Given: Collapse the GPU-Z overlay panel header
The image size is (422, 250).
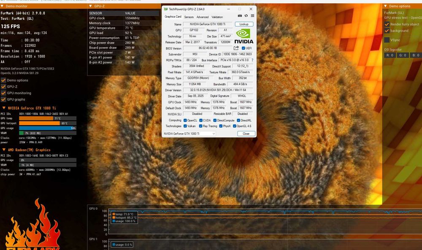Looking at the screenshot, I should (90, 6).
